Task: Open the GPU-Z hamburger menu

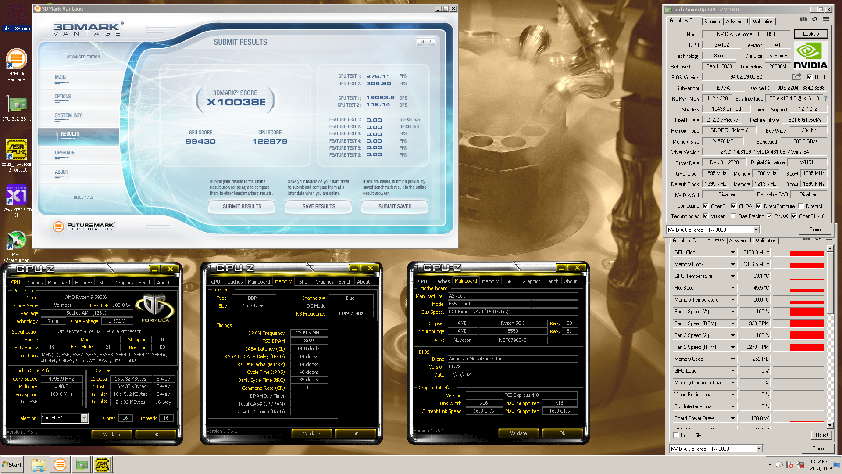Action: 826,19
